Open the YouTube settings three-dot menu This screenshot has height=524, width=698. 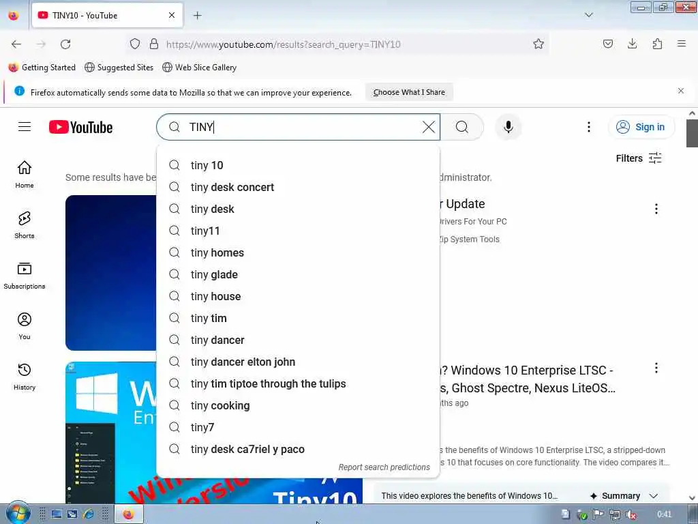click(588, 127)
